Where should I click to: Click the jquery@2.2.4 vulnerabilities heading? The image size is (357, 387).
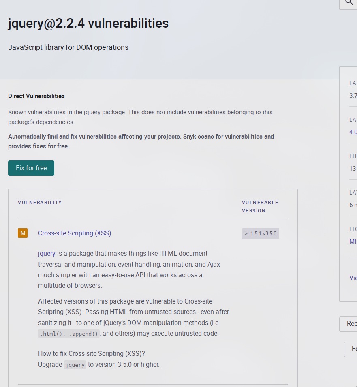[x=88, y=23]
